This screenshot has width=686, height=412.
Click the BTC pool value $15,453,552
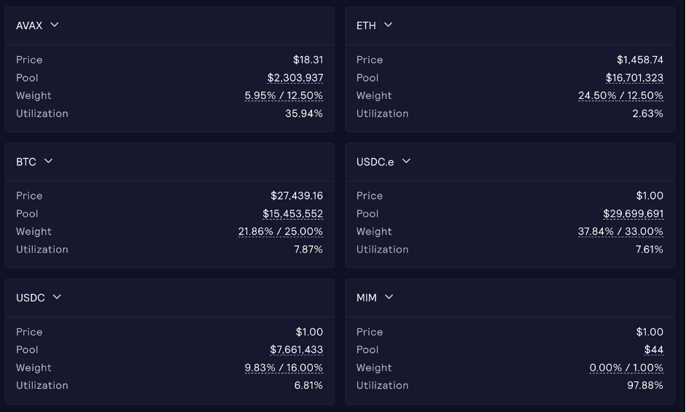tap(292, 214)
